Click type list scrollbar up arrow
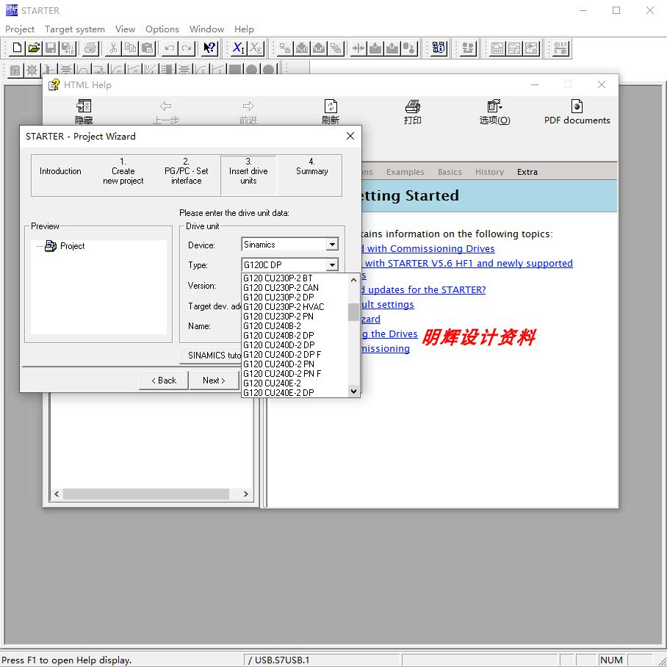Viewport: 667px width, 667px height. (x=353, y=279)
